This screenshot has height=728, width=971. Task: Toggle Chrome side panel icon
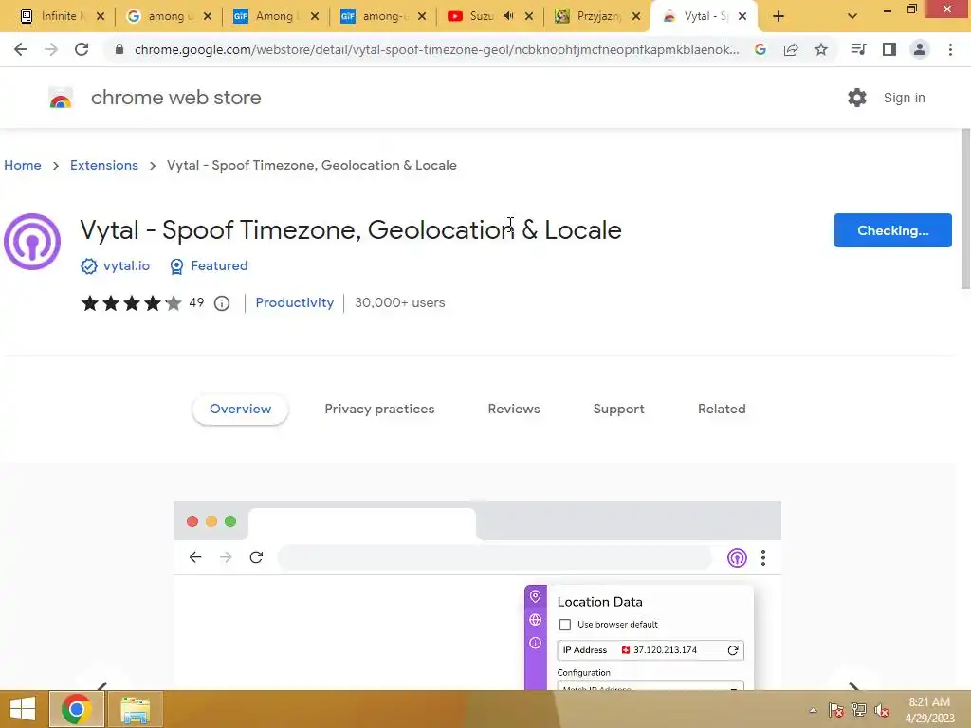click(889, 49)
